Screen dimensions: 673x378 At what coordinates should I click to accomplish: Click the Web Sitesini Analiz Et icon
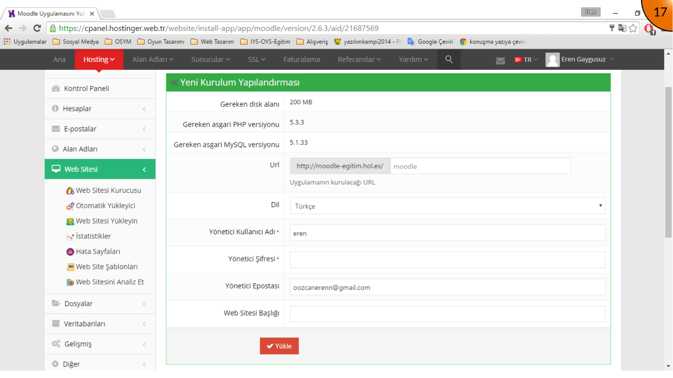coord(70,282)
